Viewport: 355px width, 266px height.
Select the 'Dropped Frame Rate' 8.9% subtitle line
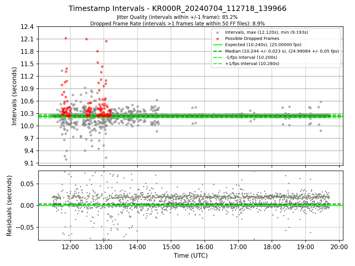(177, 23)
